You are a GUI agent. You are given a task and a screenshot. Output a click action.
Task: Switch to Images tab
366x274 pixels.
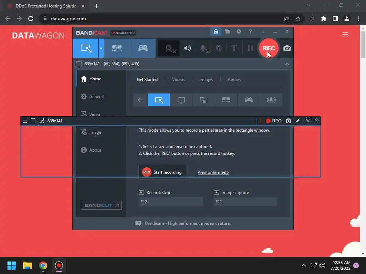click(x=206, y=80)
